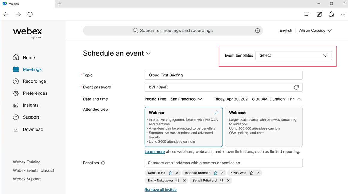Screen dimensions: 348x194
Task: Go back with the left arrow icon
Action: click(6, 14)
